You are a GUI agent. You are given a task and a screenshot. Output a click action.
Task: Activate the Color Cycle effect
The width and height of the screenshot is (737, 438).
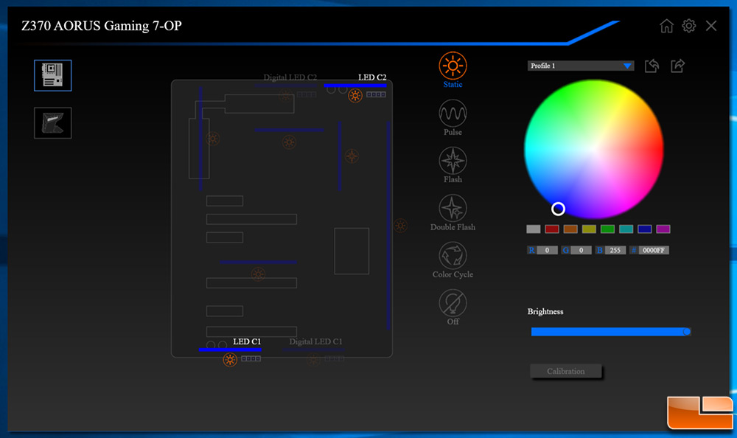click(x=453, y=255)
